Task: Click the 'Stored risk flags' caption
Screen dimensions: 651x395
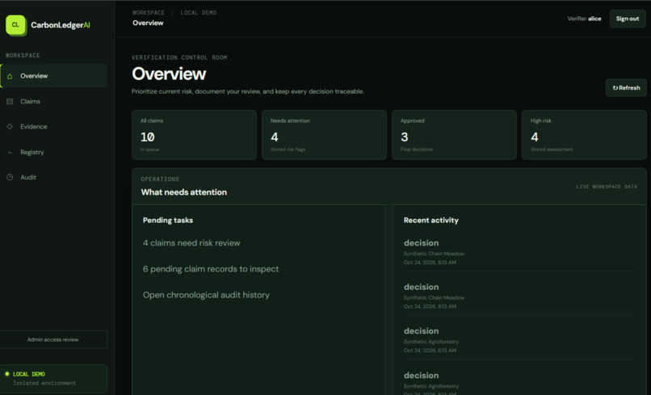Action: pos(288,149)
